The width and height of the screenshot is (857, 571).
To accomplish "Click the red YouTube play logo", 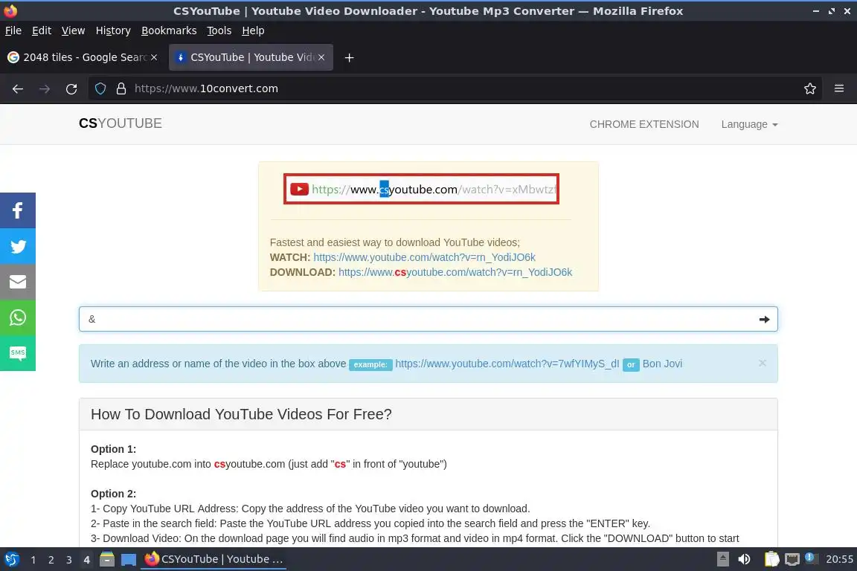I will click(x=299, y=189).
